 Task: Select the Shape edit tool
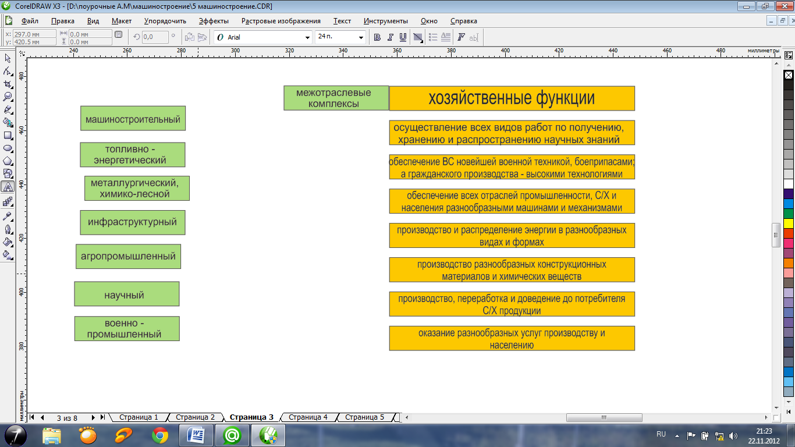(8, 71)
